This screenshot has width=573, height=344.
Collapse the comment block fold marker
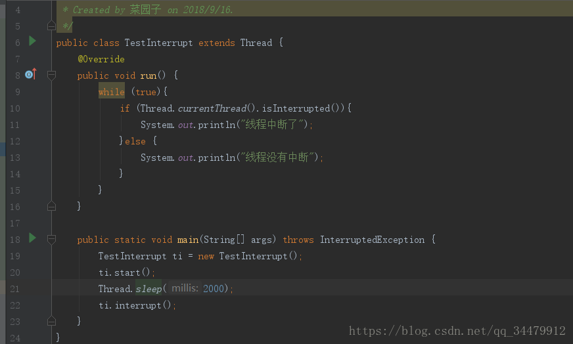(51, 26)
